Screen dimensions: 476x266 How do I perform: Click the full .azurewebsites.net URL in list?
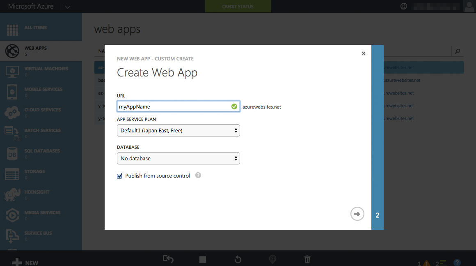(402, 80)
